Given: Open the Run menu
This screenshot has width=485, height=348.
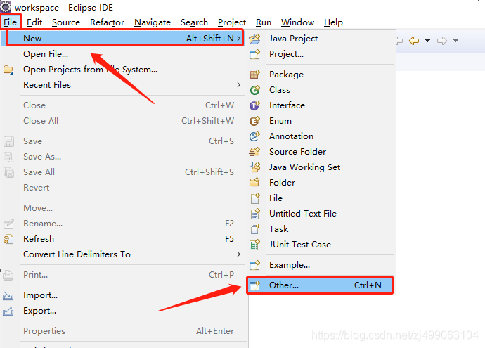Looking at the screenshot, I should [x=264, y=22].
